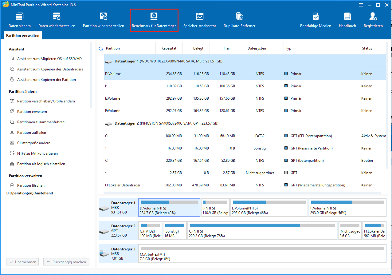Open Benchmark für Datenträger

click(x=154, y=20)
